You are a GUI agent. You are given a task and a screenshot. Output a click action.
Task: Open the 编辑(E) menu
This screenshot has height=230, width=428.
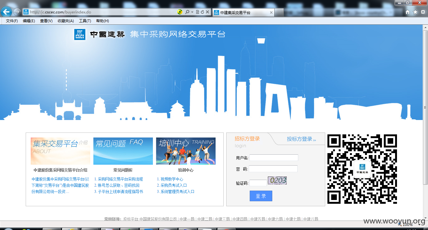tap(29, 21)
